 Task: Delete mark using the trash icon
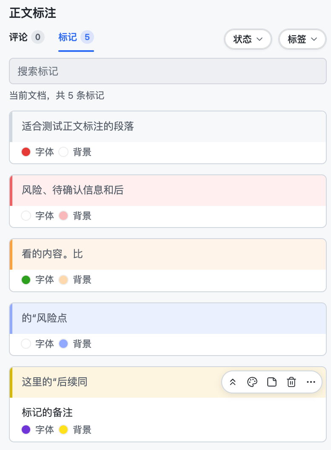point(291,382)
